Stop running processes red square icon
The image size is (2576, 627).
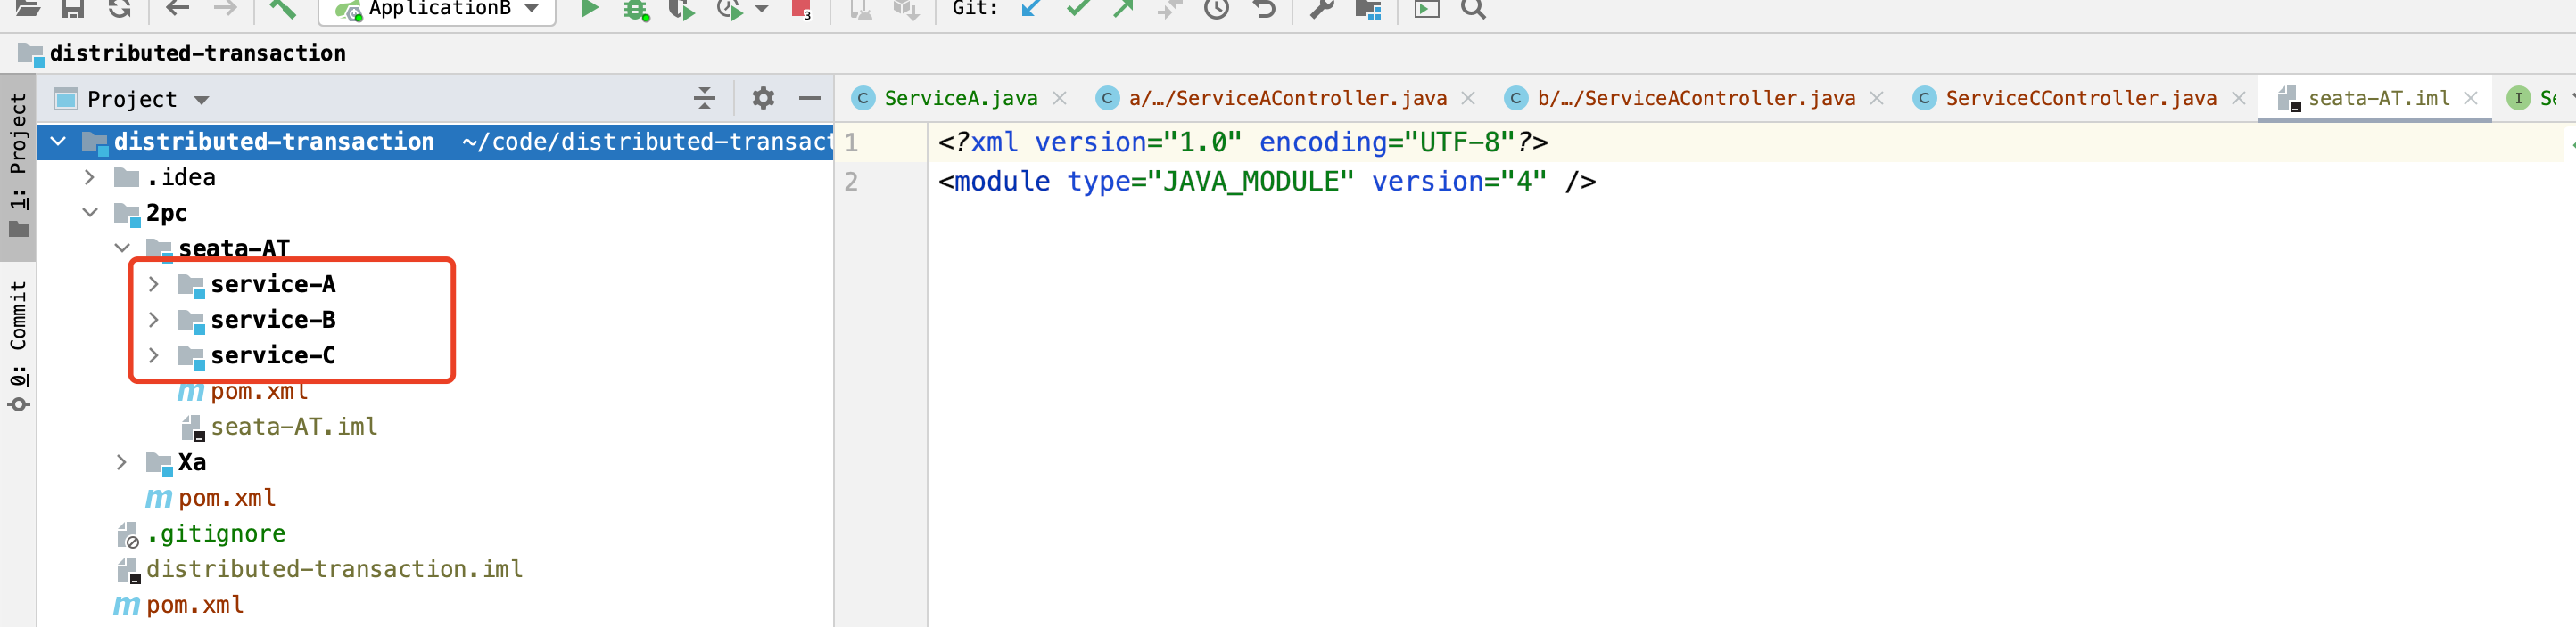[x=801, y=10]
